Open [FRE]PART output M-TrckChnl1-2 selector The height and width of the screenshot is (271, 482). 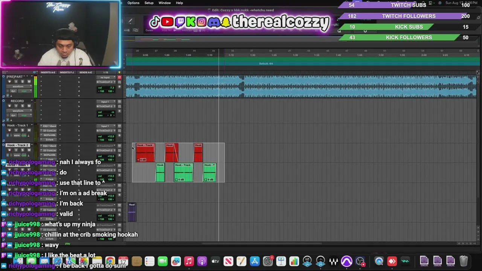pyautogui.click(x=106, y=82)
